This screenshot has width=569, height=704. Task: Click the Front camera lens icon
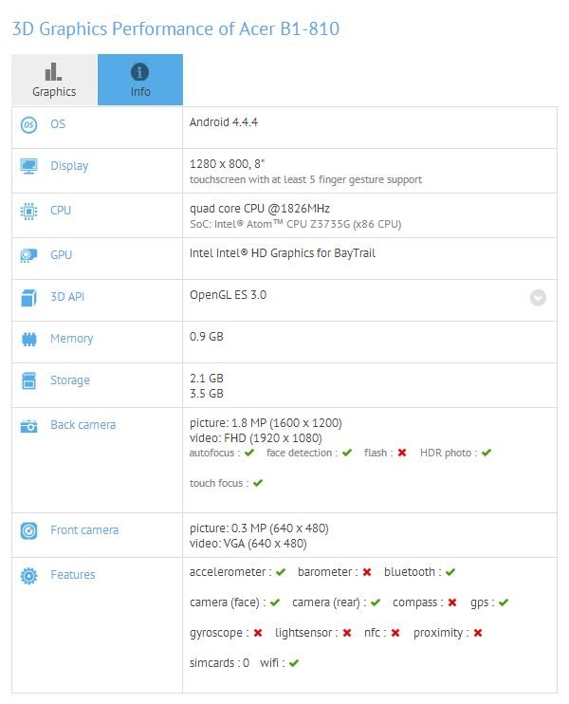(29, 530)
